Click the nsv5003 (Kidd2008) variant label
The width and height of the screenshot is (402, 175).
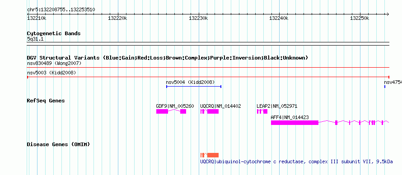click(x=51, y=73)
